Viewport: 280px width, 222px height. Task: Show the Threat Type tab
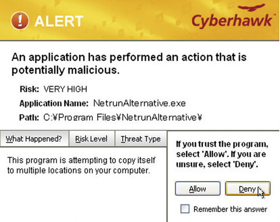click(141, 139)
